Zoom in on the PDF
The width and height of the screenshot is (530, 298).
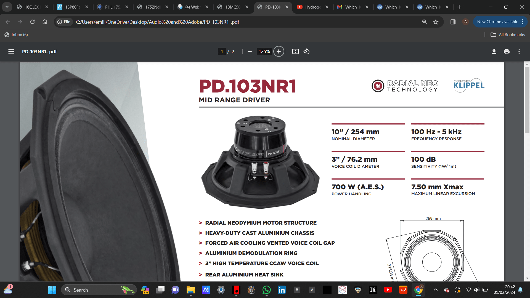[279, 52]
